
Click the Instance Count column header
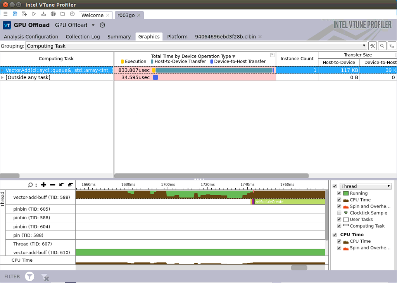tap(297, 58)
